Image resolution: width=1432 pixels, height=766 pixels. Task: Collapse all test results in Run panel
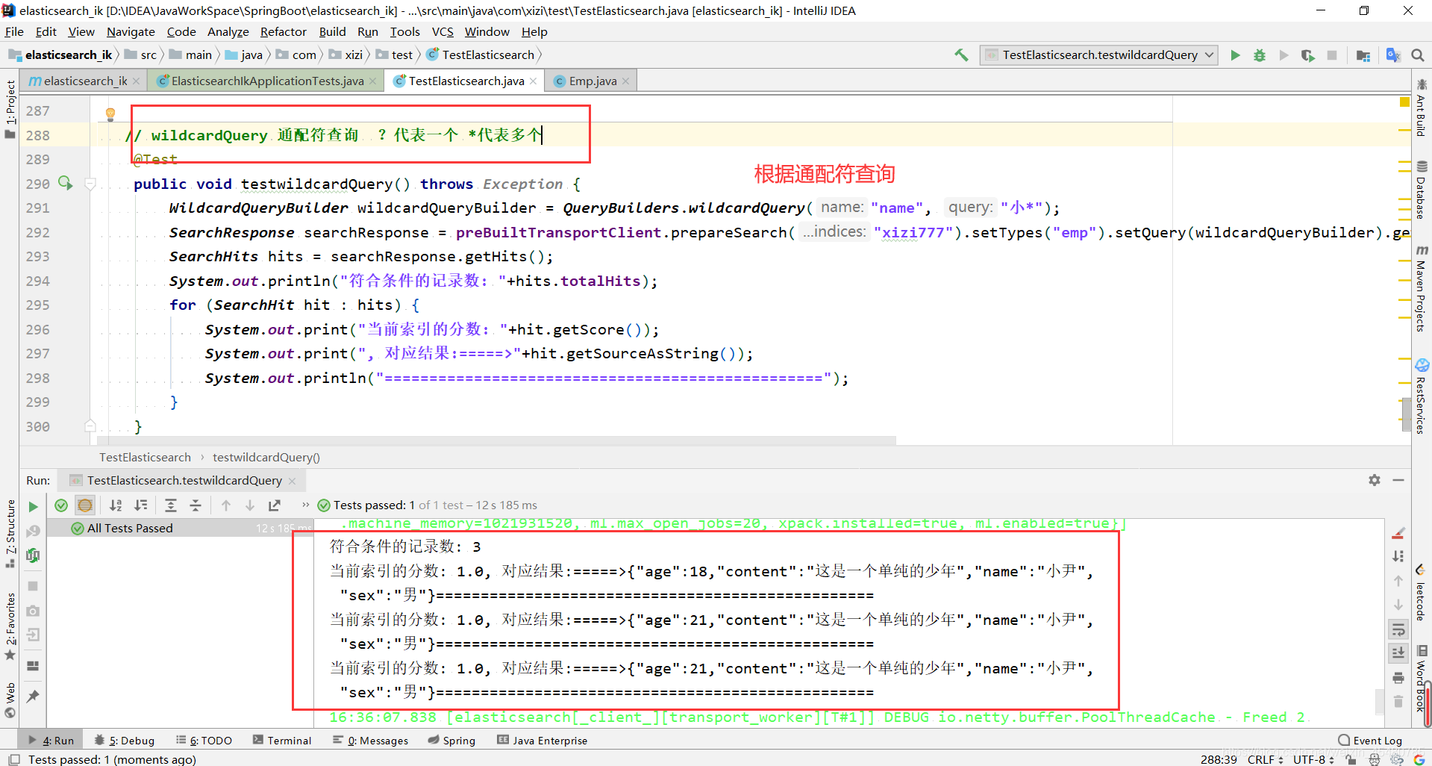click(196, 505)
